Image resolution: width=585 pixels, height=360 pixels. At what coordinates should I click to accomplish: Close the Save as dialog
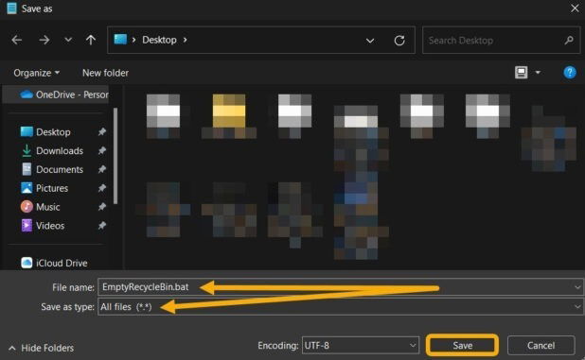pyautogui.click(x=575, y=9)
